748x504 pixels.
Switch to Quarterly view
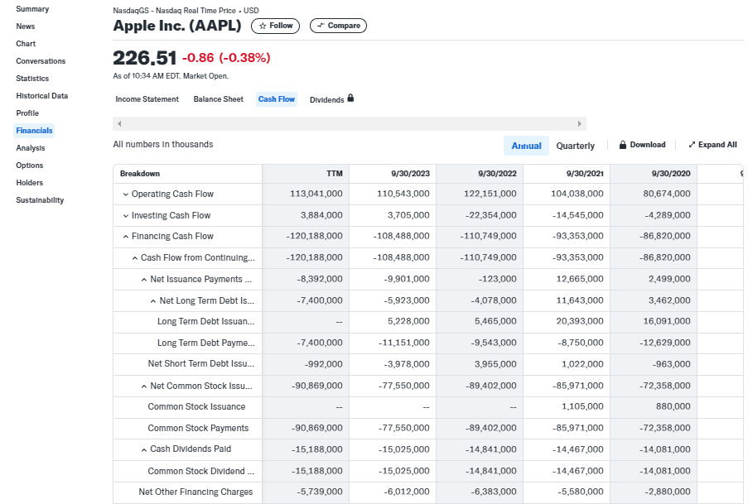(575, 146)
